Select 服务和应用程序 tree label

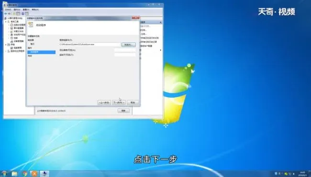point(18,51)
